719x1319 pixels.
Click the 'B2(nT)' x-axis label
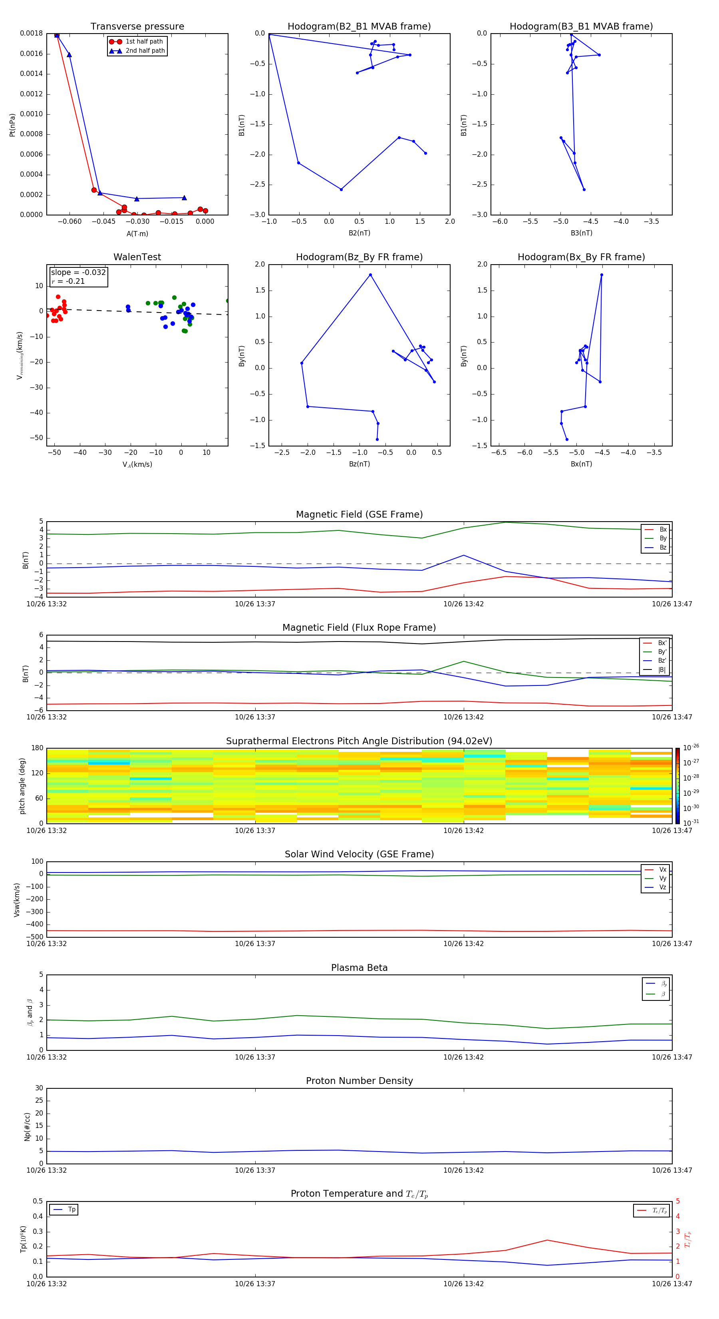point(359,233)
